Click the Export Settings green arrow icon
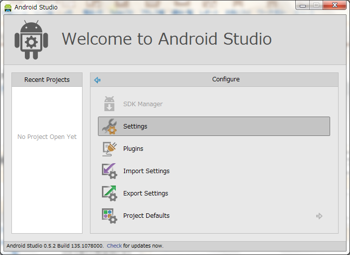This screenshot has height=255, width=350. [x=109, y=193]
